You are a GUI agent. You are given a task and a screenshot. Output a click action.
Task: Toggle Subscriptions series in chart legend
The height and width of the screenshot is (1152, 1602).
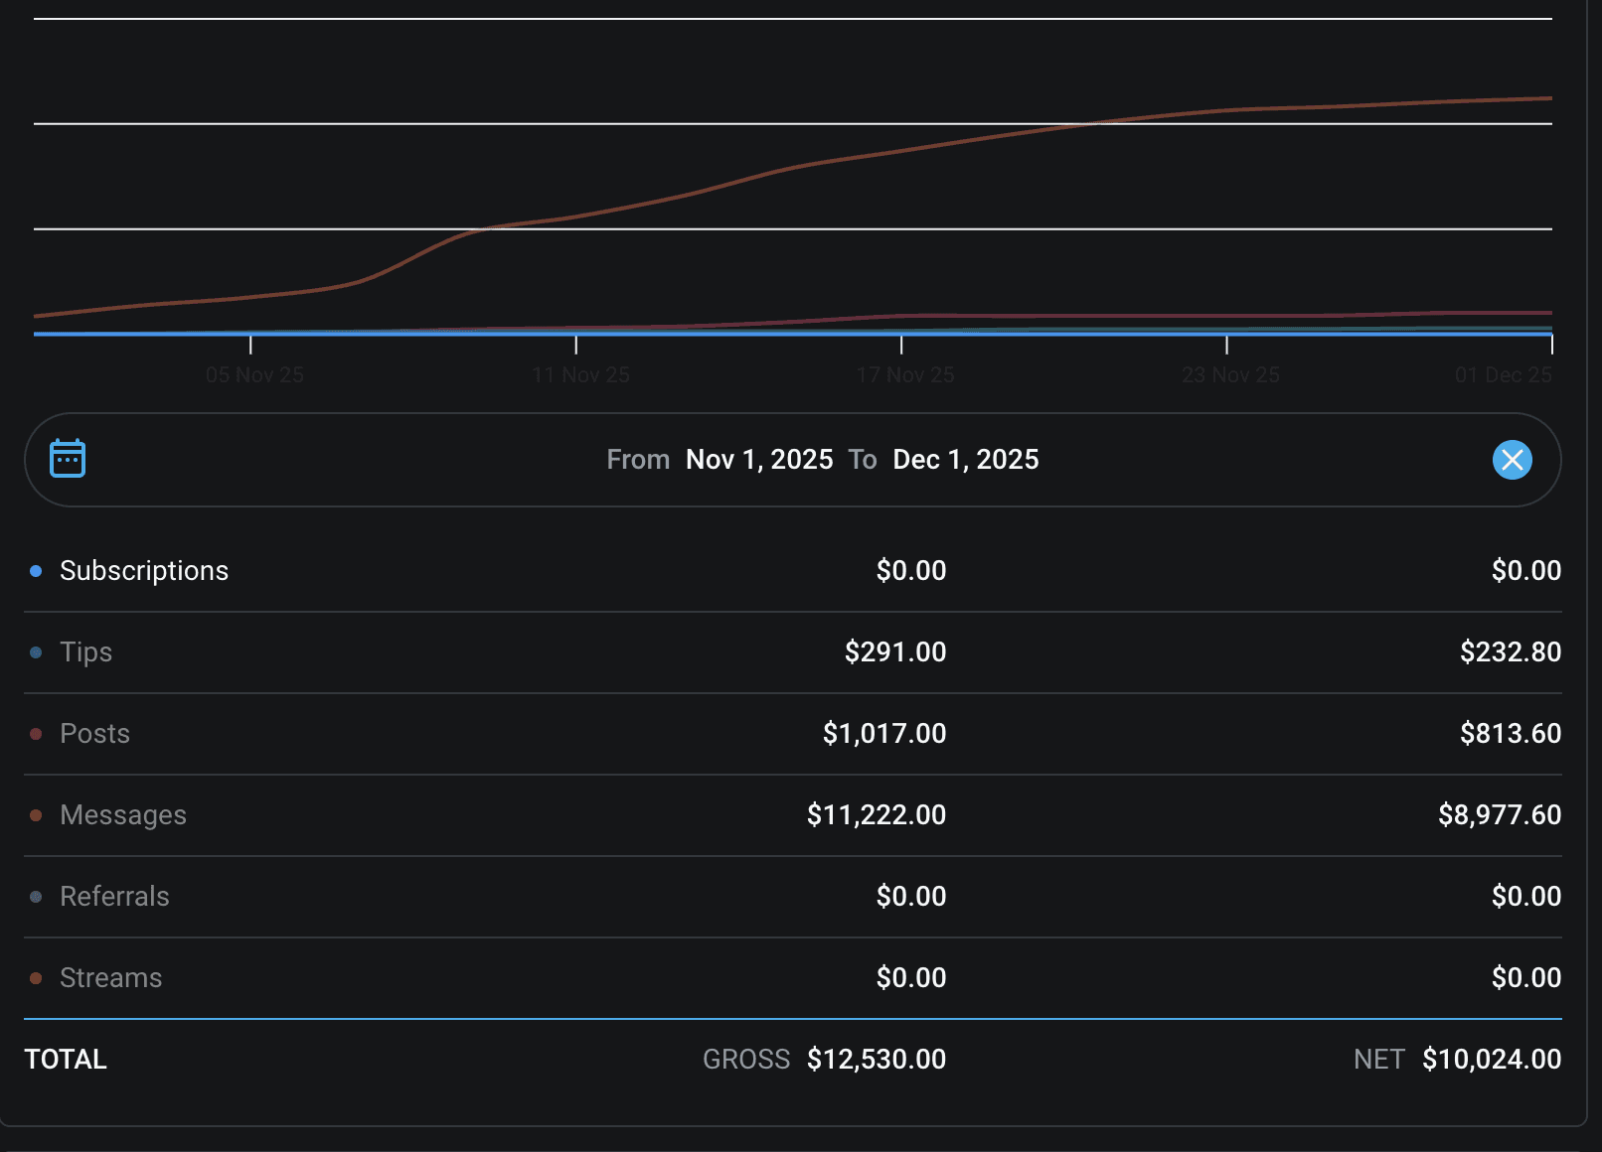click(x=144, y=571)
